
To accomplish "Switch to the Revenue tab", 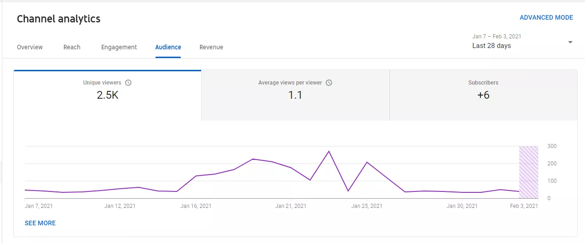I will [211, 47].
